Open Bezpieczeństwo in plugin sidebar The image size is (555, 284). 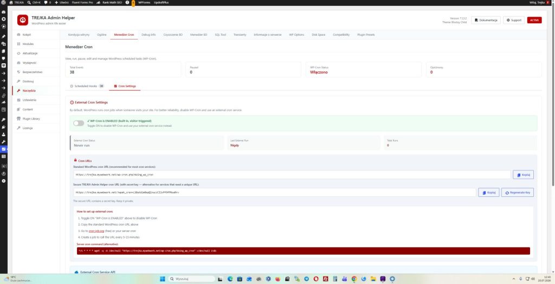coord(35,72)
